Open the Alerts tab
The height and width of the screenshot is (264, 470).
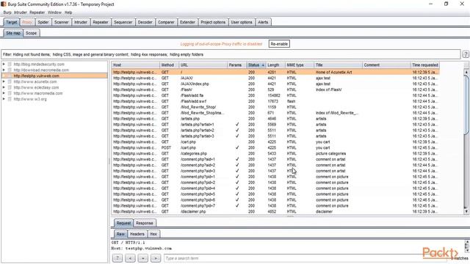pyautogui.click(x=263, y=22)
